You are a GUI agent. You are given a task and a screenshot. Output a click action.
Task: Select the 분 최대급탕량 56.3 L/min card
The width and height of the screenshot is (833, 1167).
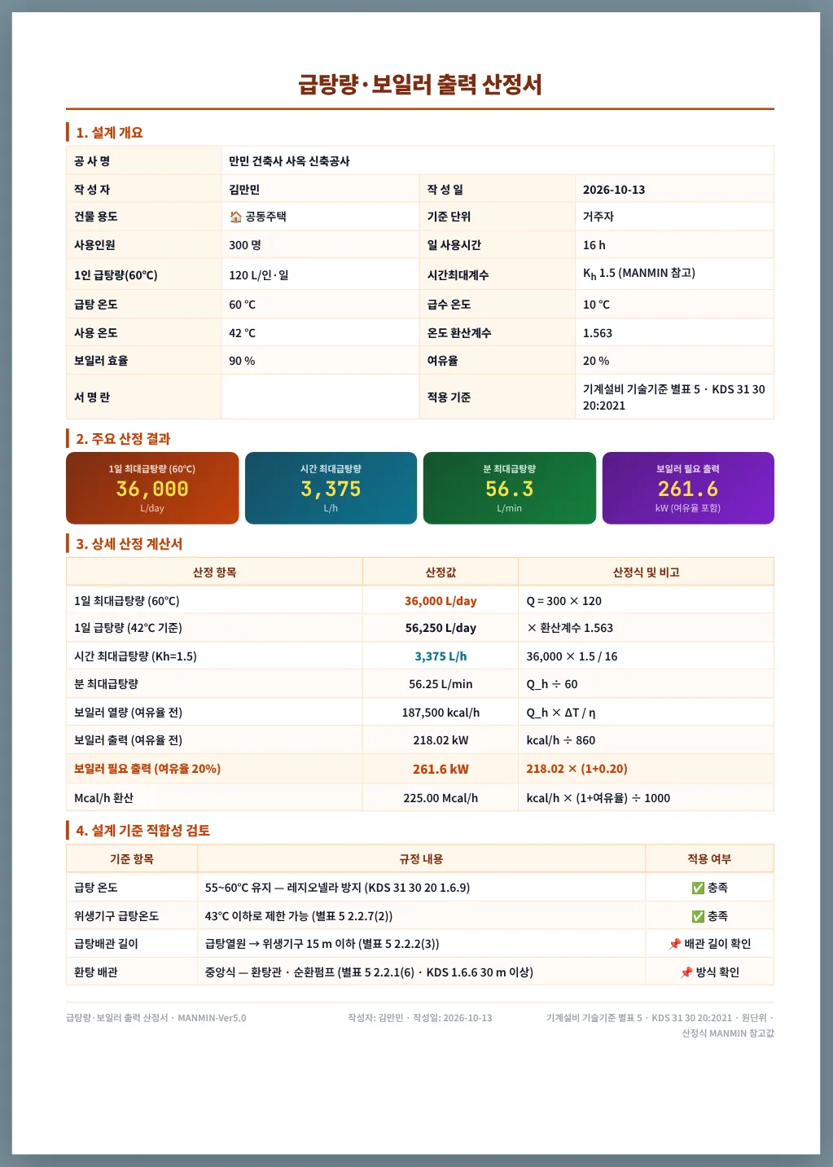(x=510, y=488)
